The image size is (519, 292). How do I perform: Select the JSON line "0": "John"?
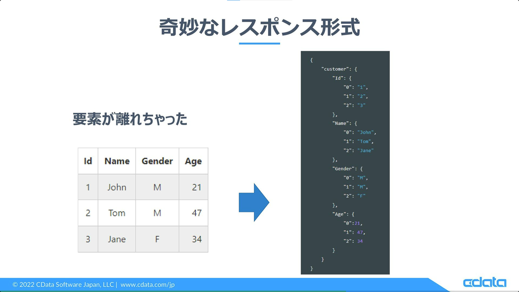click(360, 132)
